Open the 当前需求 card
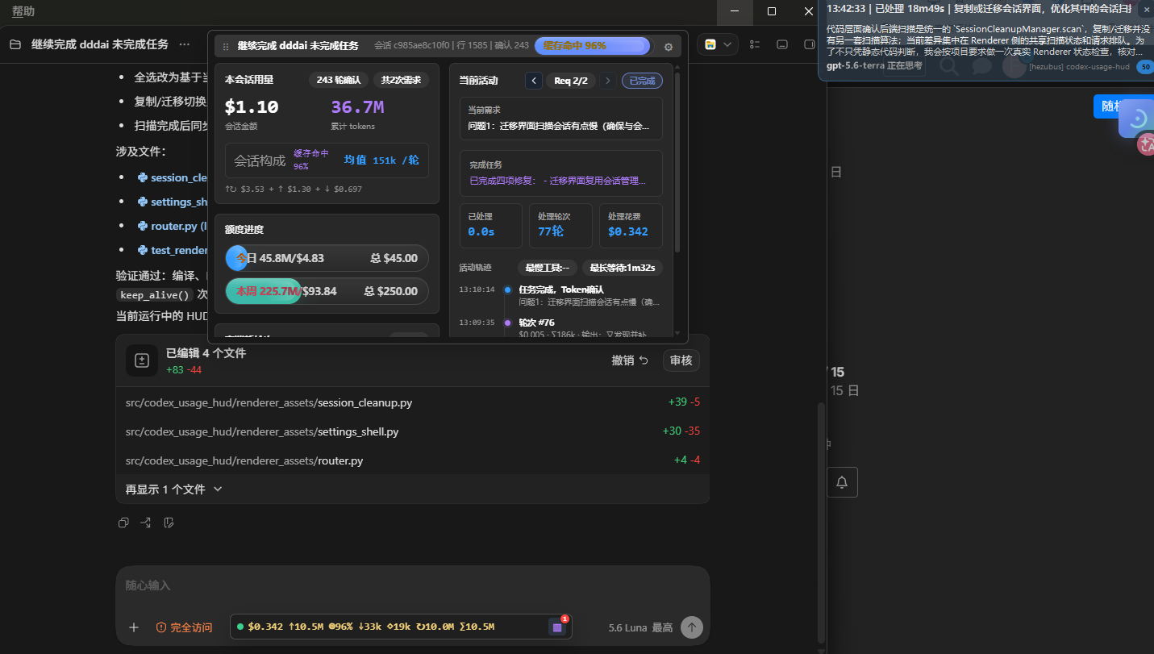The width and height of the screenshot is (1154, 654). pos(561,119)
